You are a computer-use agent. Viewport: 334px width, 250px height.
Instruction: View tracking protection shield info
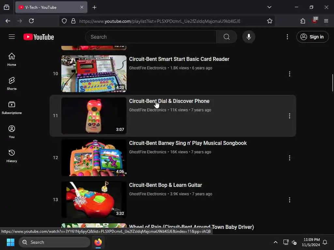[64, 21]
